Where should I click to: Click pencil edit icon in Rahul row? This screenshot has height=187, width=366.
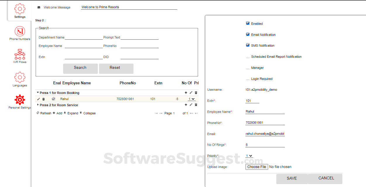coord(39,99)
